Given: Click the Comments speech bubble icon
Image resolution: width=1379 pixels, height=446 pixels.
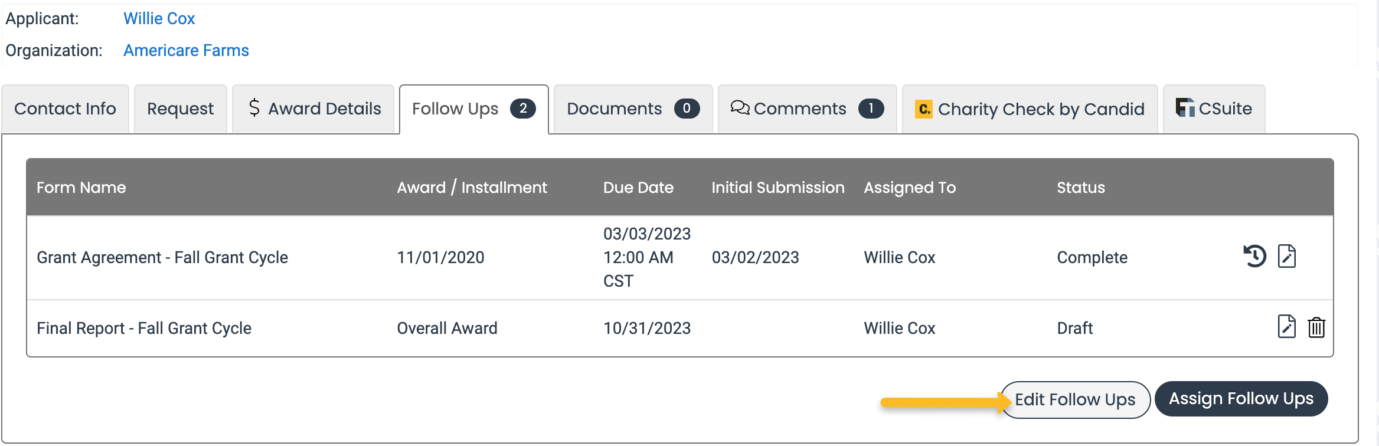Looking at the screenshot, I should click(740, 108).
